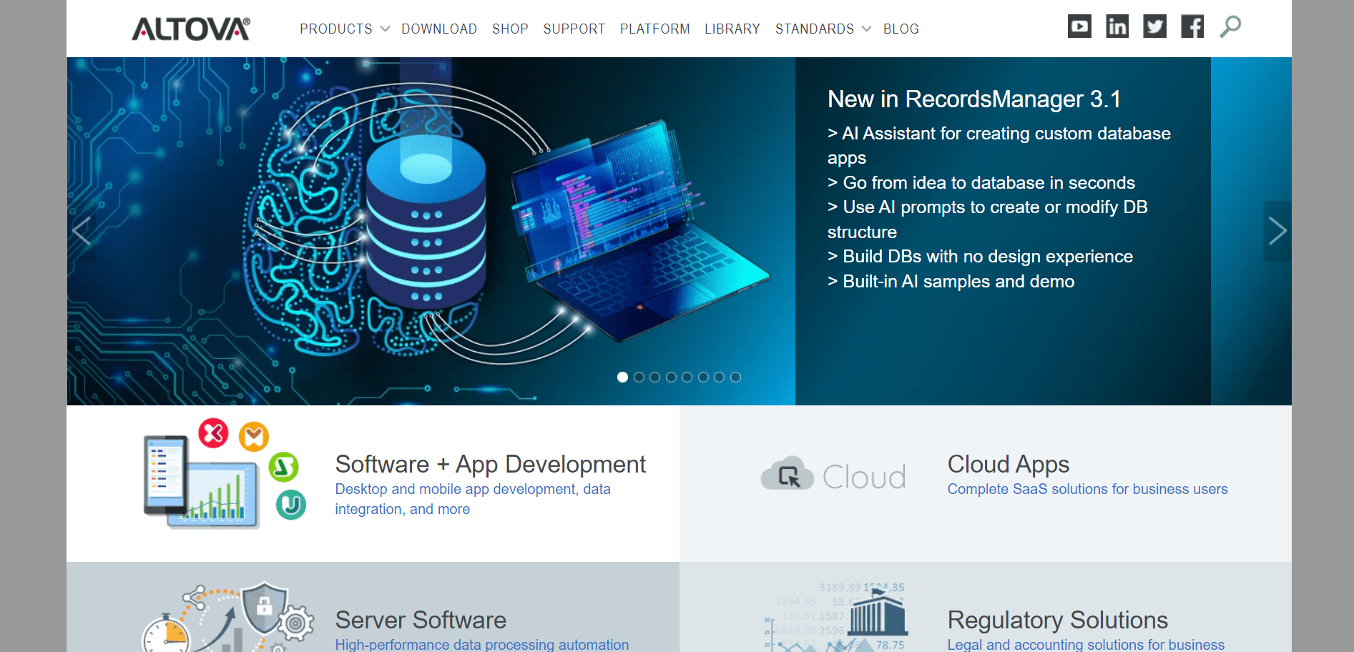
Task: Click the brain and laptop banner image
Action: (431, 231)
